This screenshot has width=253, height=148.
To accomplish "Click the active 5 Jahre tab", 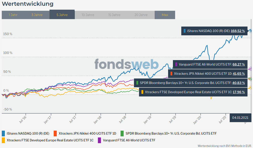I will coord(62,15).
